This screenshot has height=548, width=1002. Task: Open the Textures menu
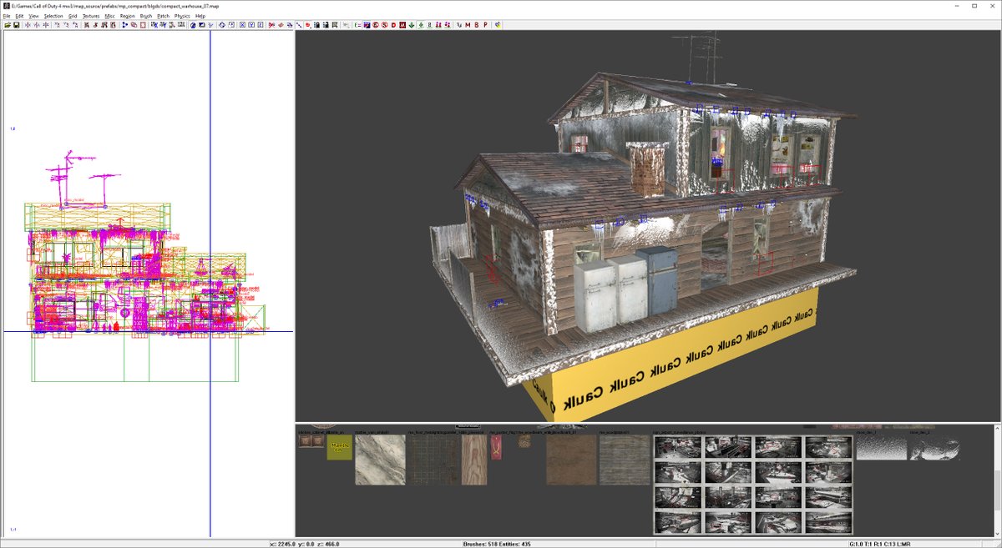(x=91, y=16)
